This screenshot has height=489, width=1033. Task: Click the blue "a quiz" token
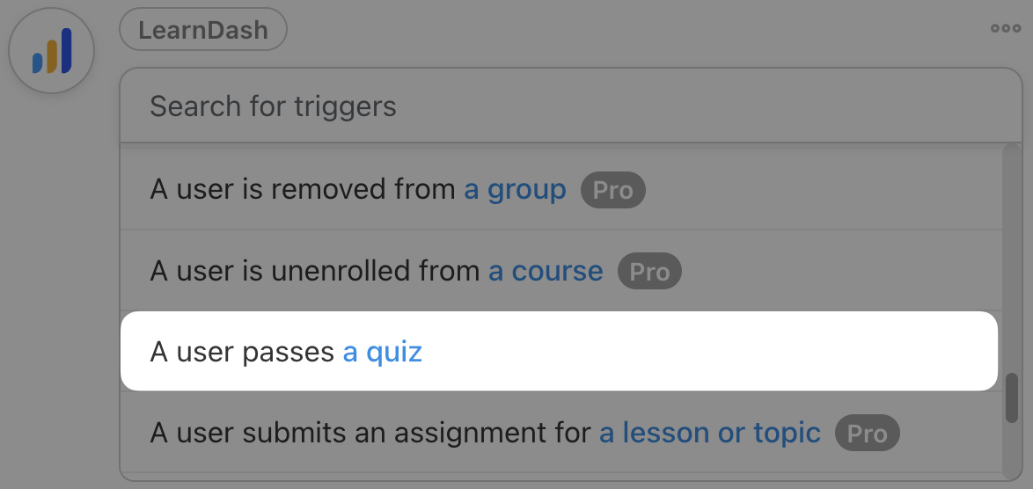[x=383, y=352]
